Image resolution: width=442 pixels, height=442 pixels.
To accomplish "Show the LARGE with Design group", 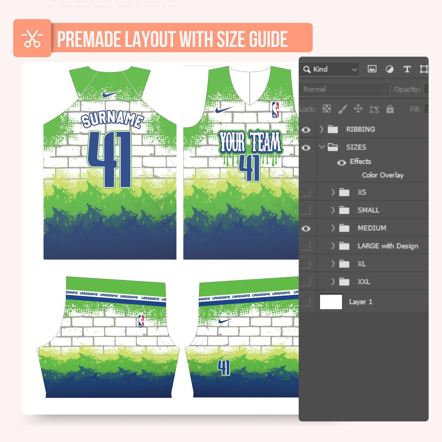I will point(306,246).
